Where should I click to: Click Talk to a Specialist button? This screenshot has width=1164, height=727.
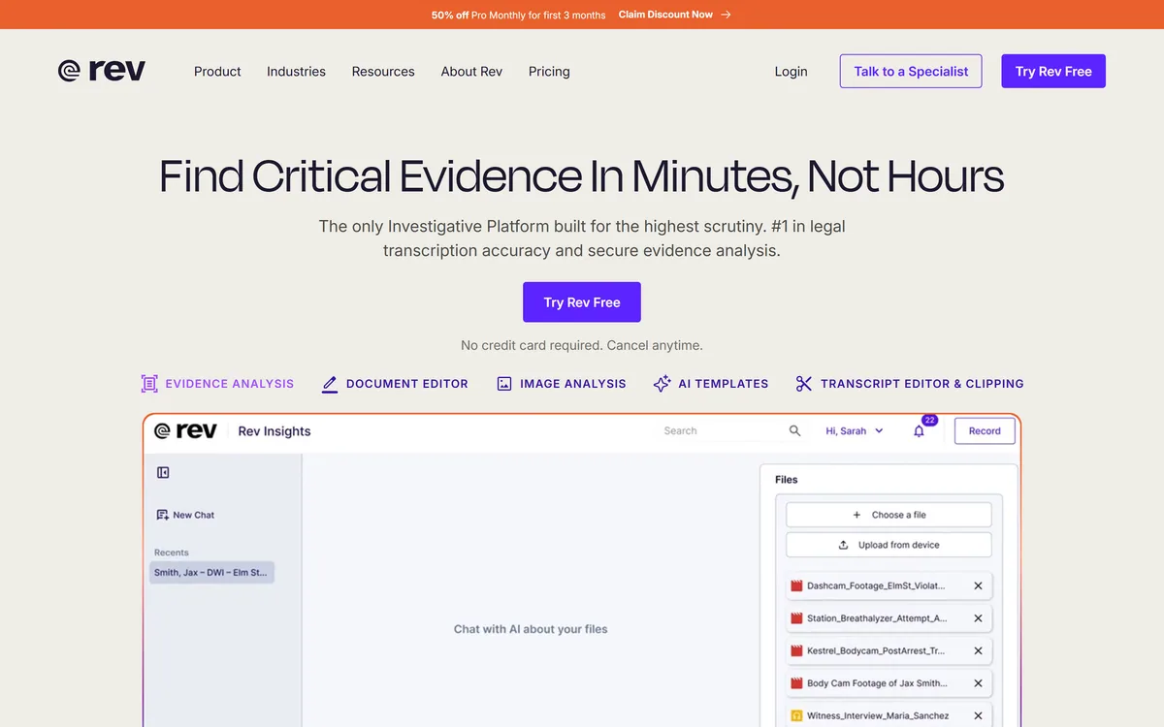(911, 72)
